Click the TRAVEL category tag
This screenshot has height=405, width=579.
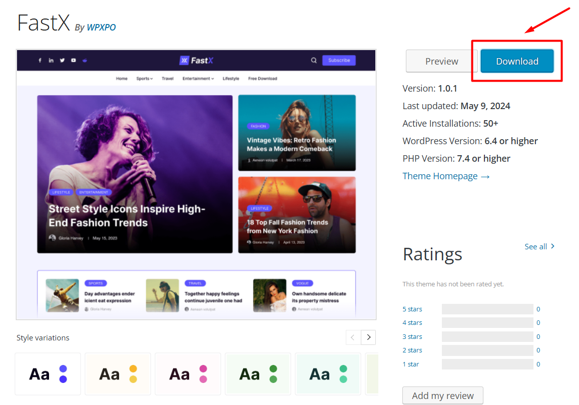[x=195, y=283]
